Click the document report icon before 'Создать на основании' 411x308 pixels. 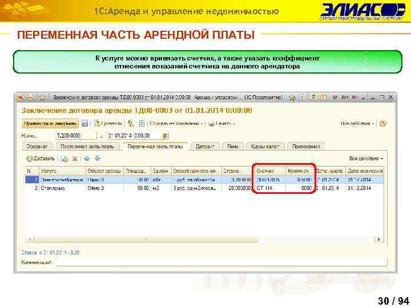142,123
